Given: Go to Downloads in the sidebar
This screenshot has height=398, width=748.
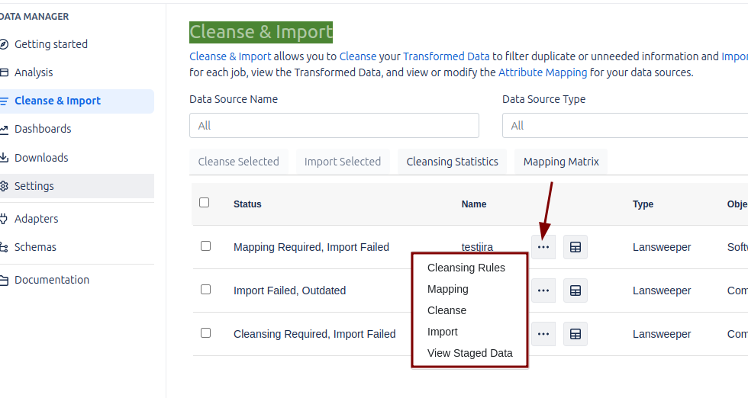Looking at the screenshot, I should (x=41, y=158).
